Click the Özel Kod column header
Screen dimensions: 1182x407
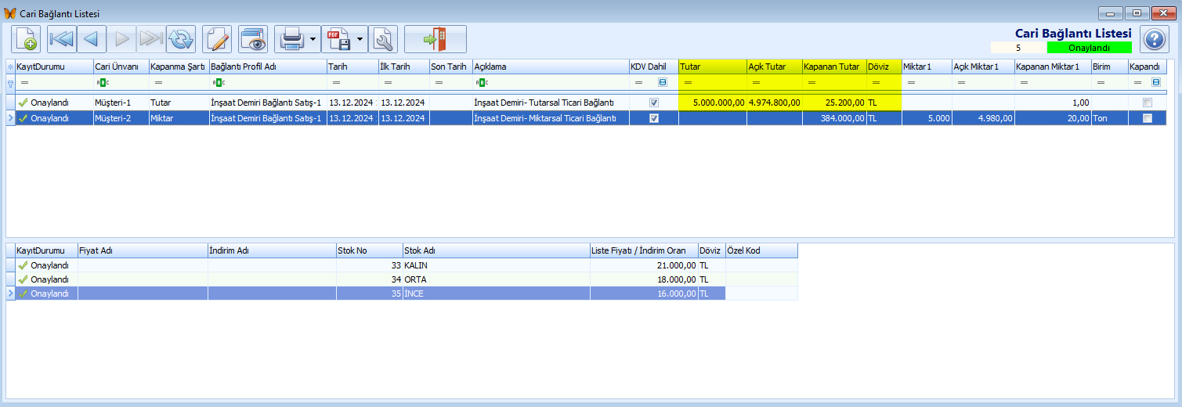pyautogui.click(x=761, y=250)
